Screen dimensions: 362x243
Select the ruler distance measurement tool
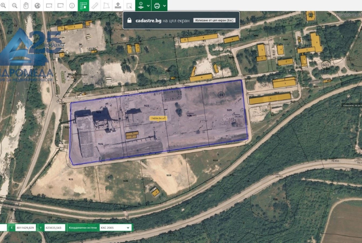coord(95,6)
